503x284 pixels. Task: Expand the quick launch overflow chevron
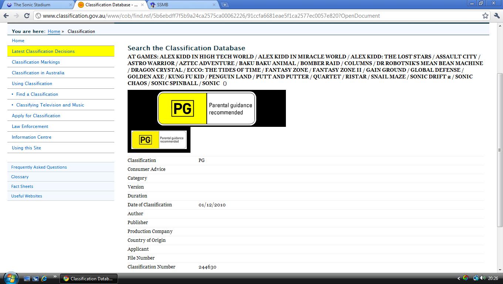point(55,277)
